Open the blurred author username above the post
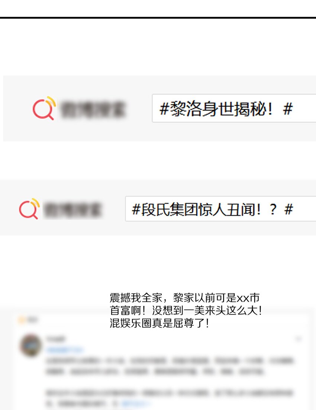The width and height of the screenshot is (316, 410). point(55,339)
